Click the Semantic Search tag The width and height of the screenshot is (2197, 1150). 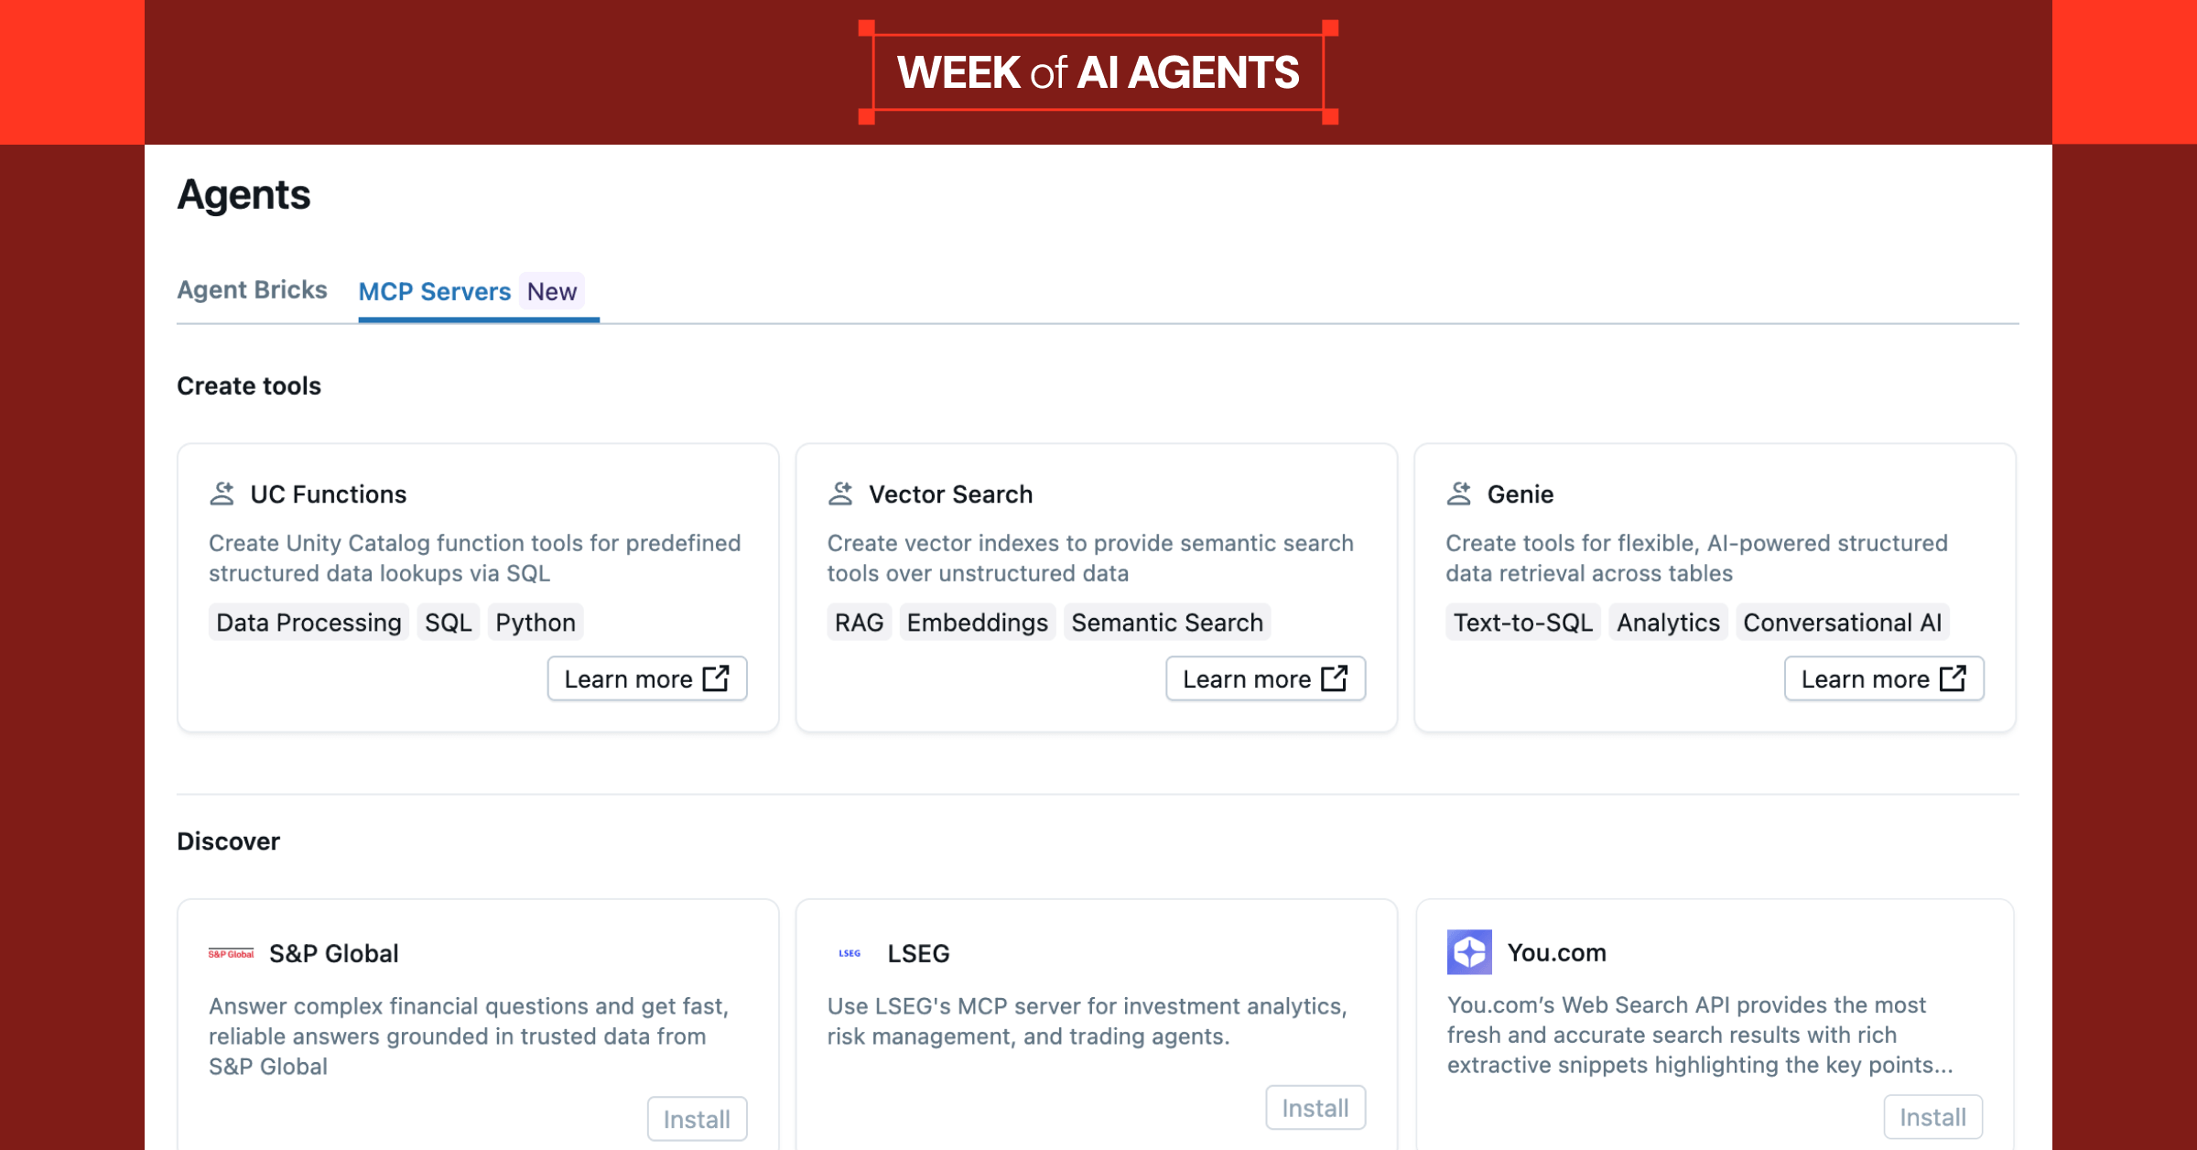[x=1167, y=622]
